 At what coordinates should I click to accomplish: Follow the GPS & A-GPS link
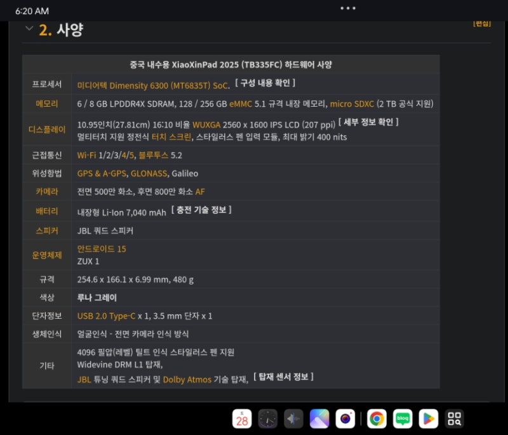click(x=102, y=173)
